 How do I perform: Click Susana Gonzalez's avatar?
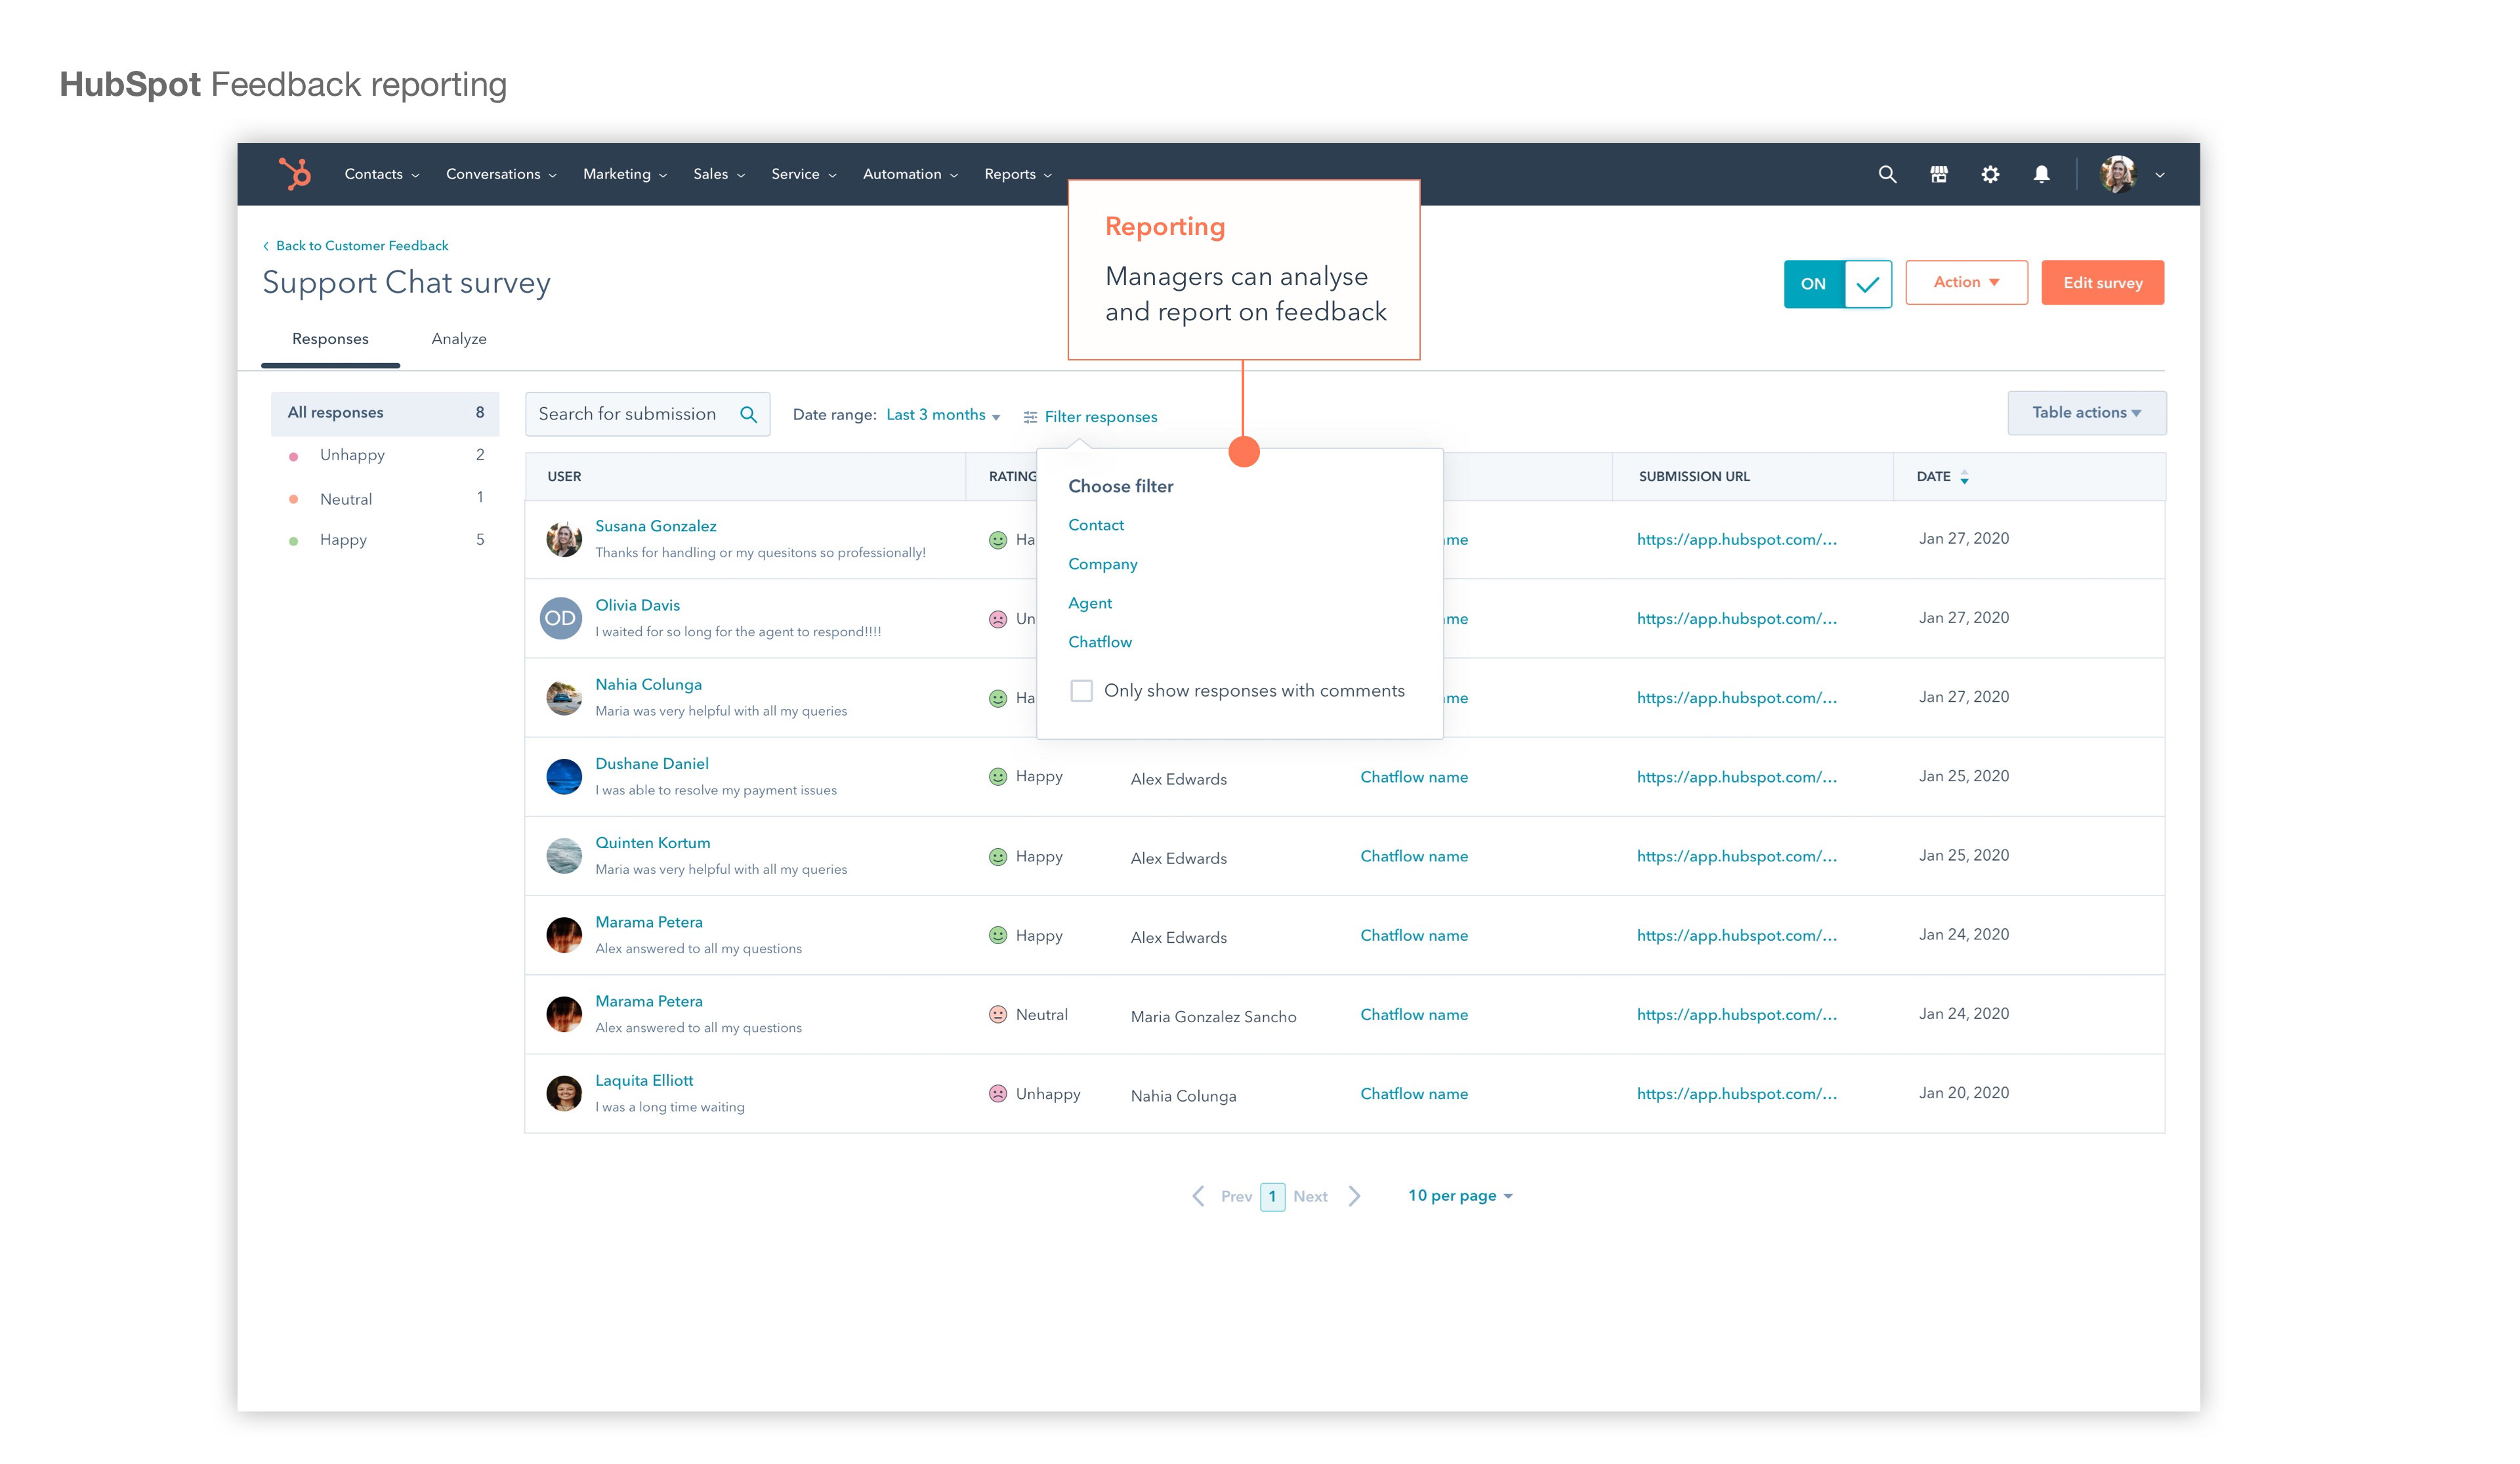(x=564, y=538)
